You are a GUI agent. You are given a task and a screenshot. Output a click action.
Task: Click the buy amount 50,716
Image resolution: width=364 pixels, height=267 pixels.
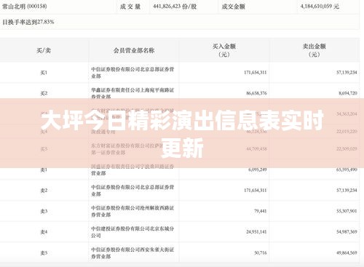(261, 252)
